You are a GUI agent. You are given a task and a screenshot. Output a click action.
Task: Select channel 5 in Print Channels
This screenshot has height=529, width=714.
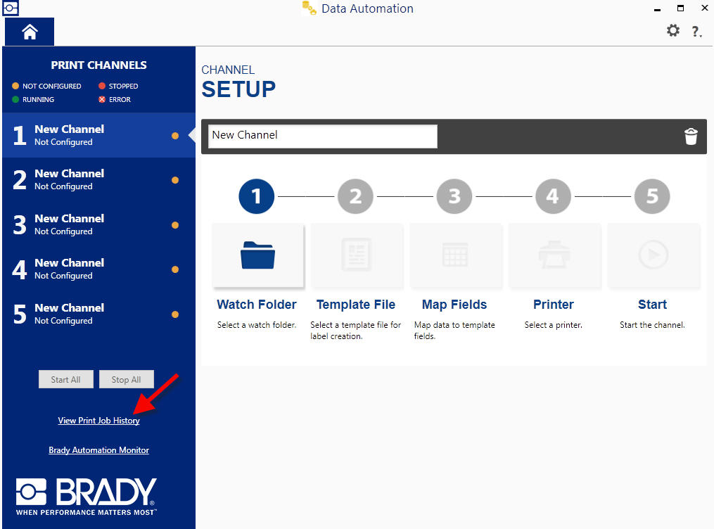98,314
